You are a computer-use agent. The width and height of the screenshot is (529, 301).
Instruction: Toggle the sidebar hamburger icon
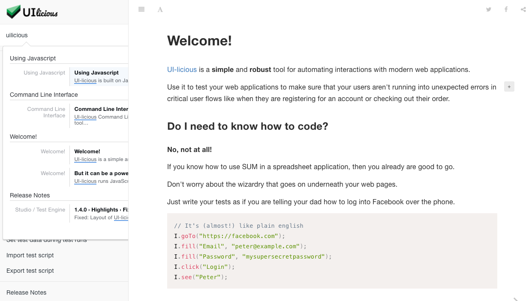coord(141,9)
